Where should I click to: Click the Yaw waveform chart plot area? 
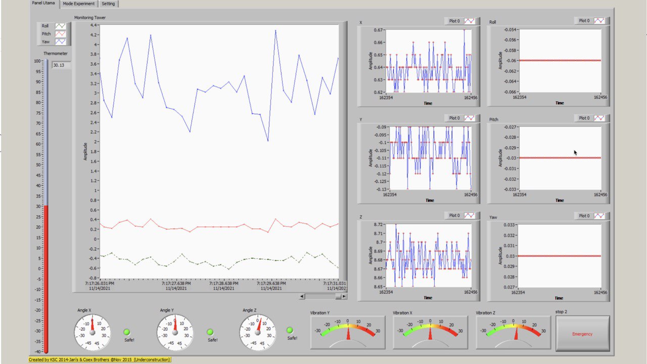coord(560,256)
